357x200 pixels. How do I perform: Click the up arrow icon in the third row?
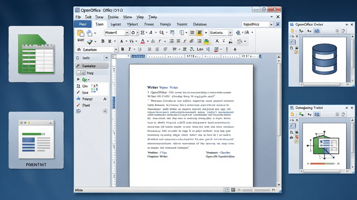click(235, 49)
